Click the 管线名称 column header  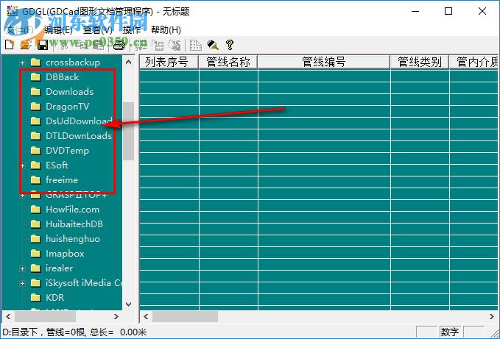click(228, 62)
